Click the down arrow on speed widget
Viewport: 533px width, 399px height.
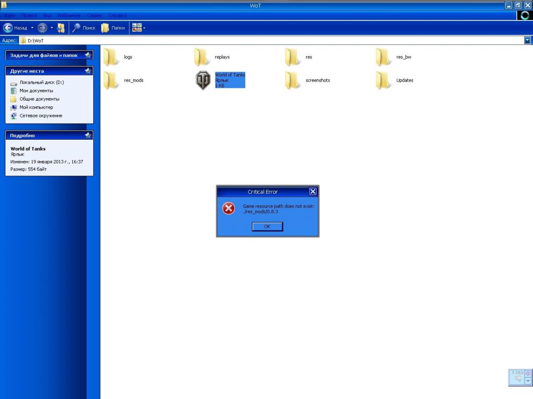(528, 381)
